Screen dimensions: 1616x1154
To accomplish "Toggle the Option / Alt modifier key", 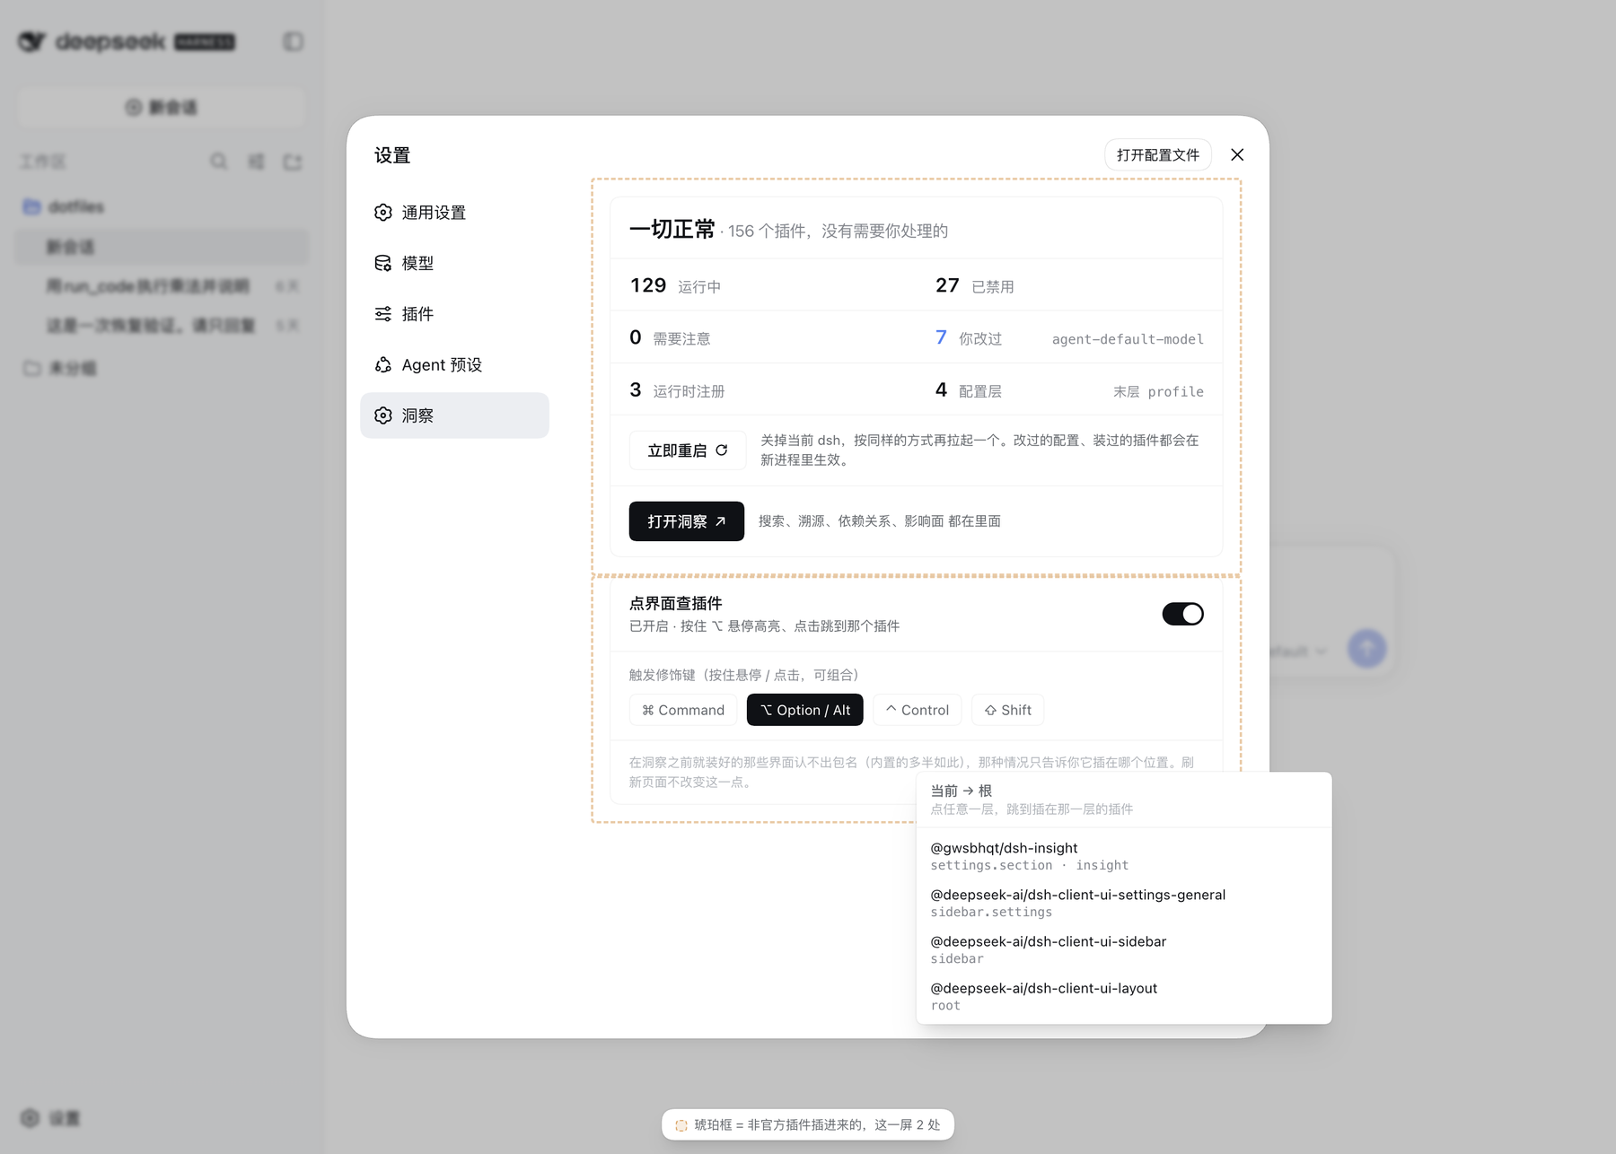I will point(804,710).
